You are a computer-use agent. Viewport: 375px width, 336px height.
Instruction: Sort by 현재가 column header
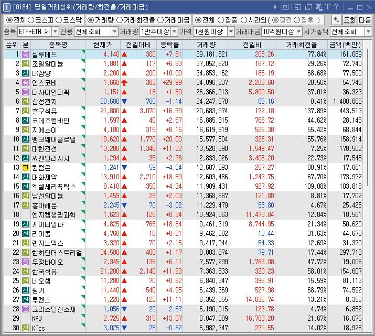tap(103, 45)
